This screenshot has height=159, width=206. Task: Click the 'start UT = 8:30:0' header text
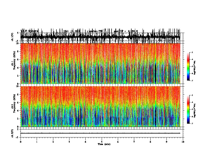coord(126,31)
